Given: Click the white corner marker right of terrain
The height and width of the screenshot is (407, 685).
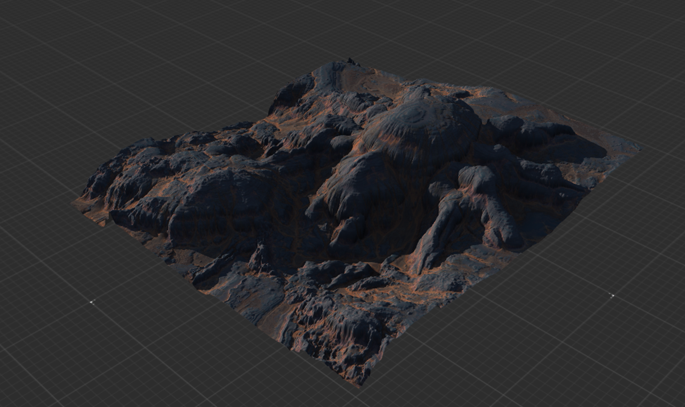Looking at the screenshot, I should point(612,295).
